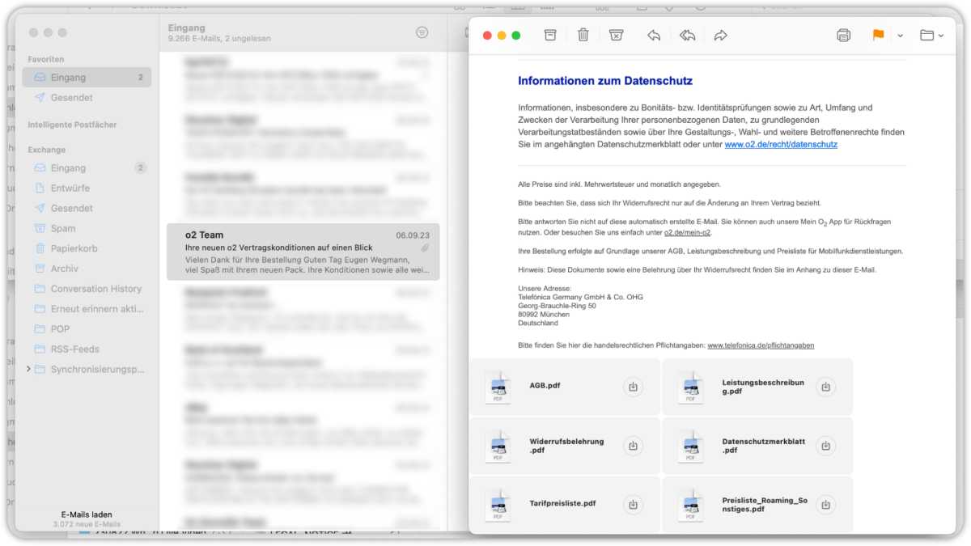Screen dimensions: 971x546
Task: Open the flag color dropdown arrow
Action: (901, 36)
